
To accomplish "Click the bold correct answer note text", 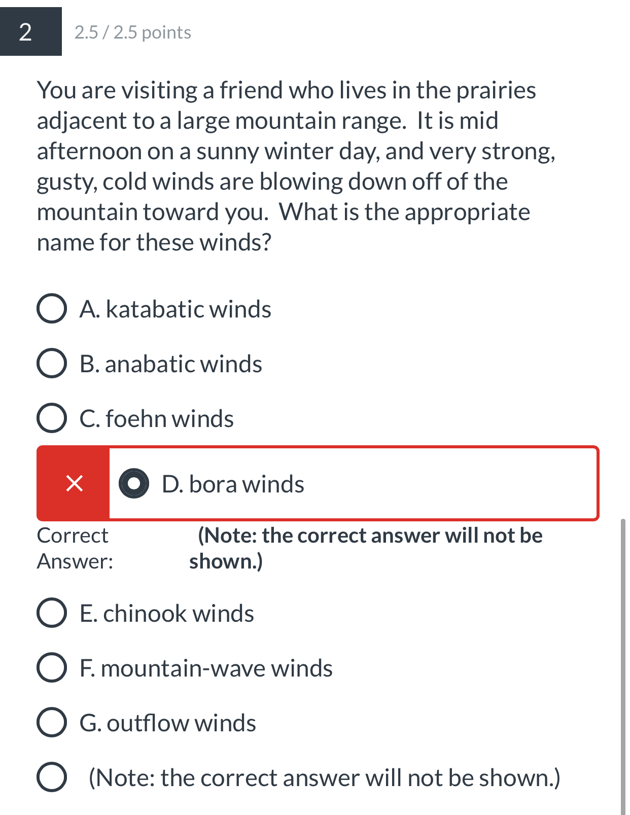I will [x=365, y=548].
